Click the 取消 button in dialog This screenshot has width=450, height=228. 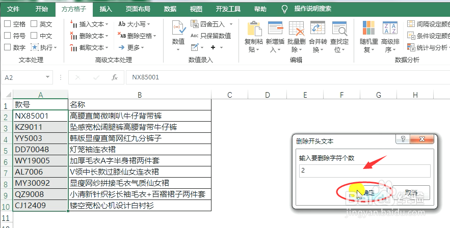(x=411, y=192)
